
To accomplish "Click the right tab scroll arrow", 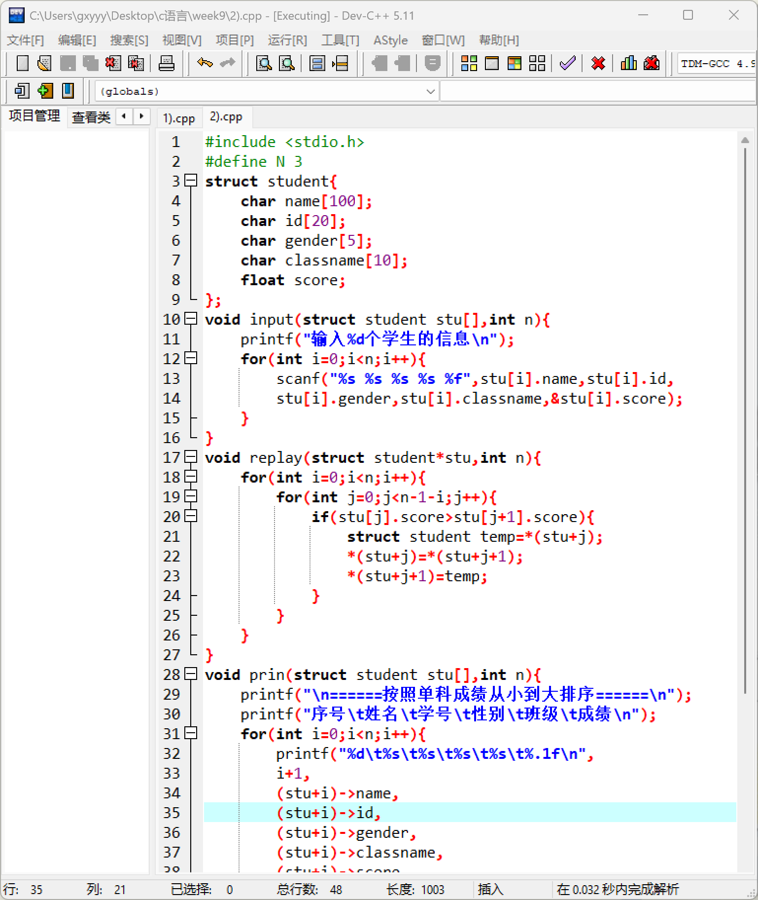I will [x=141, y=116].
